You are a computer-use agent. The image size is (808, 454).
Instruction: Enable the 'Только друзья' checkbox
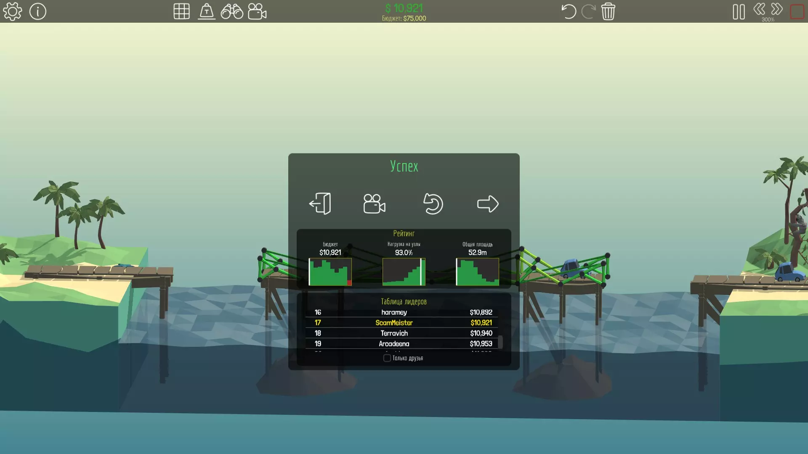[x=387, y=358]
